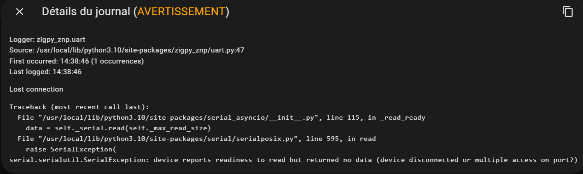This screenshot has height=174, width=583.
Task: Click the _read_ready function name
Action: (403, 118)
